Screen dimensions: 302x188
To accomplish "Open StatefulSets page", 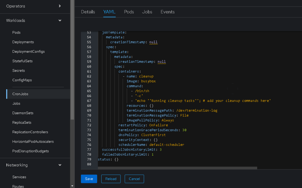I will click(22, 61).
